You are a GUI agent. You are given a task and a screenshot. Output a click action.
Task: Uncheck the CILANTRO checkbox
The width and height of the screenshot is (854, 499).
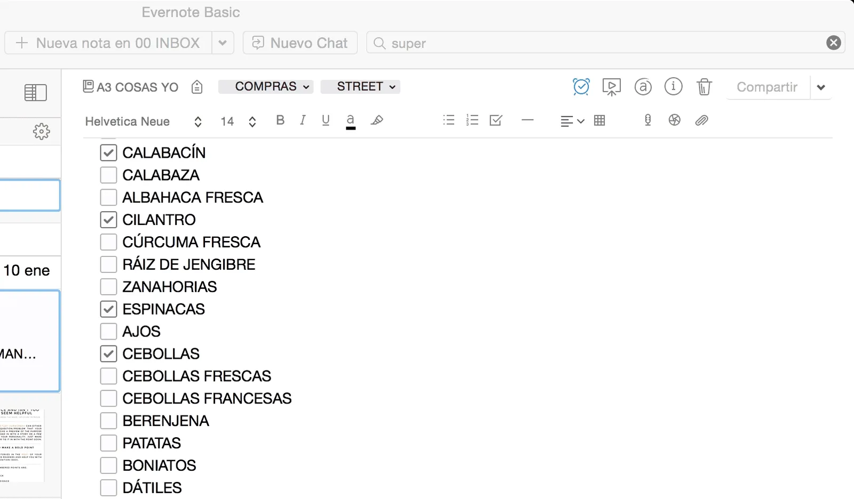pyautogui.click(x=108, y=220)
